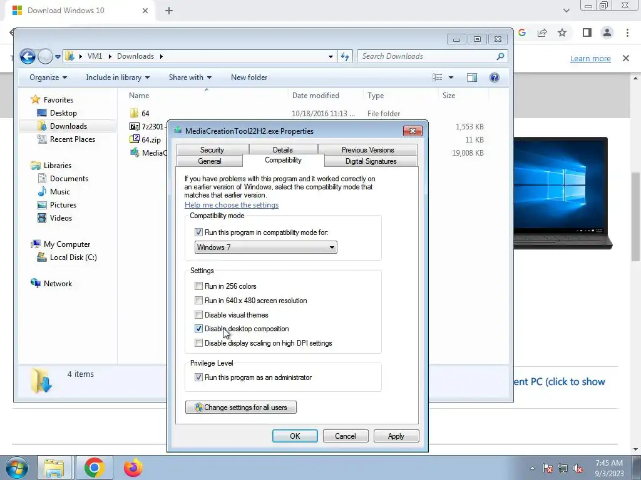Click the Google icon in Chrome address bar
The height and width of the screenshot is (480, 641).
(x=522, y=32)
